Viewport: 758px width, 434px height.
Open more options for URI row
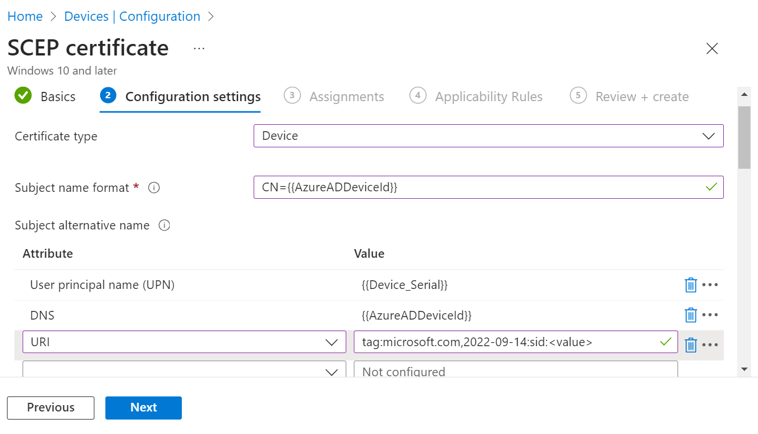(710, 345)
